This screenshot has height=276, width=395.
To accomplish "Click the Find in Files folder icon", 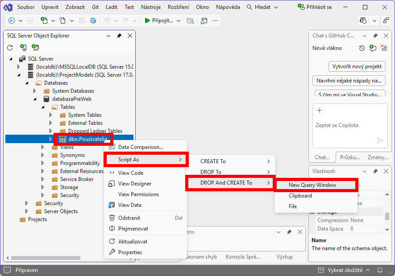I will pyautogui.click(x=191, y=21).
